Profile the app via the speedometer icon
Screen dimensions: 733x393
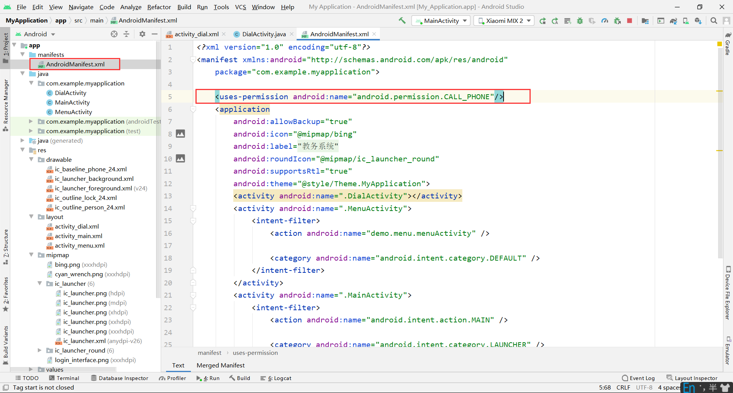[x=605, y=21]
